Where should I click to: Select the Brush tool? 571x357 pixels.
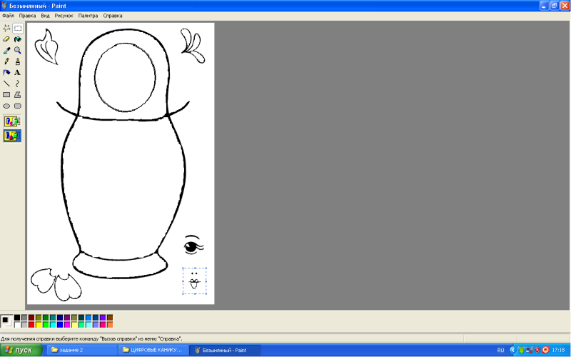[x=17, y=61]
